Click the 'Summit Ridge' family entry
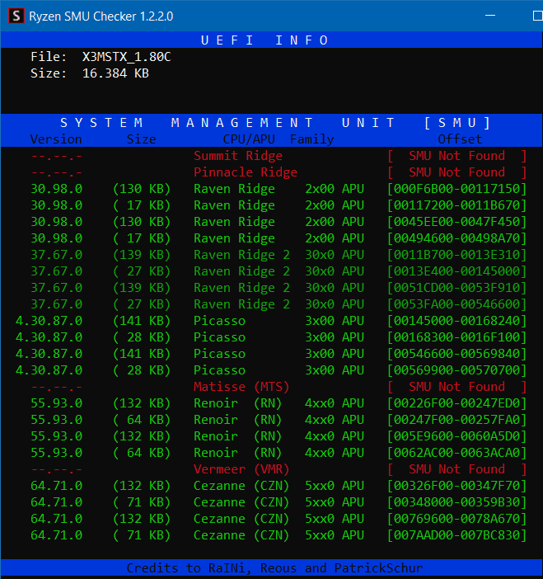Viewport: 543px width, 579px height. [238, 156]
